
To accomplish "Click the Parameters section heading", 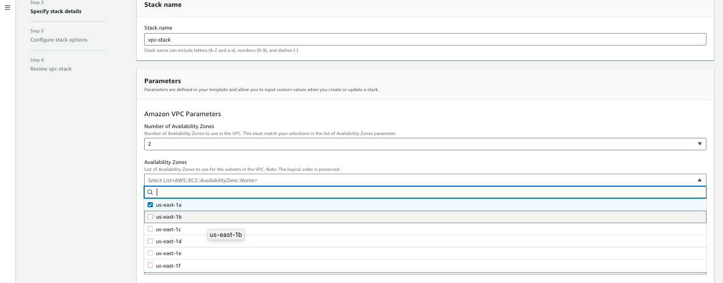I will pos(162,81).
